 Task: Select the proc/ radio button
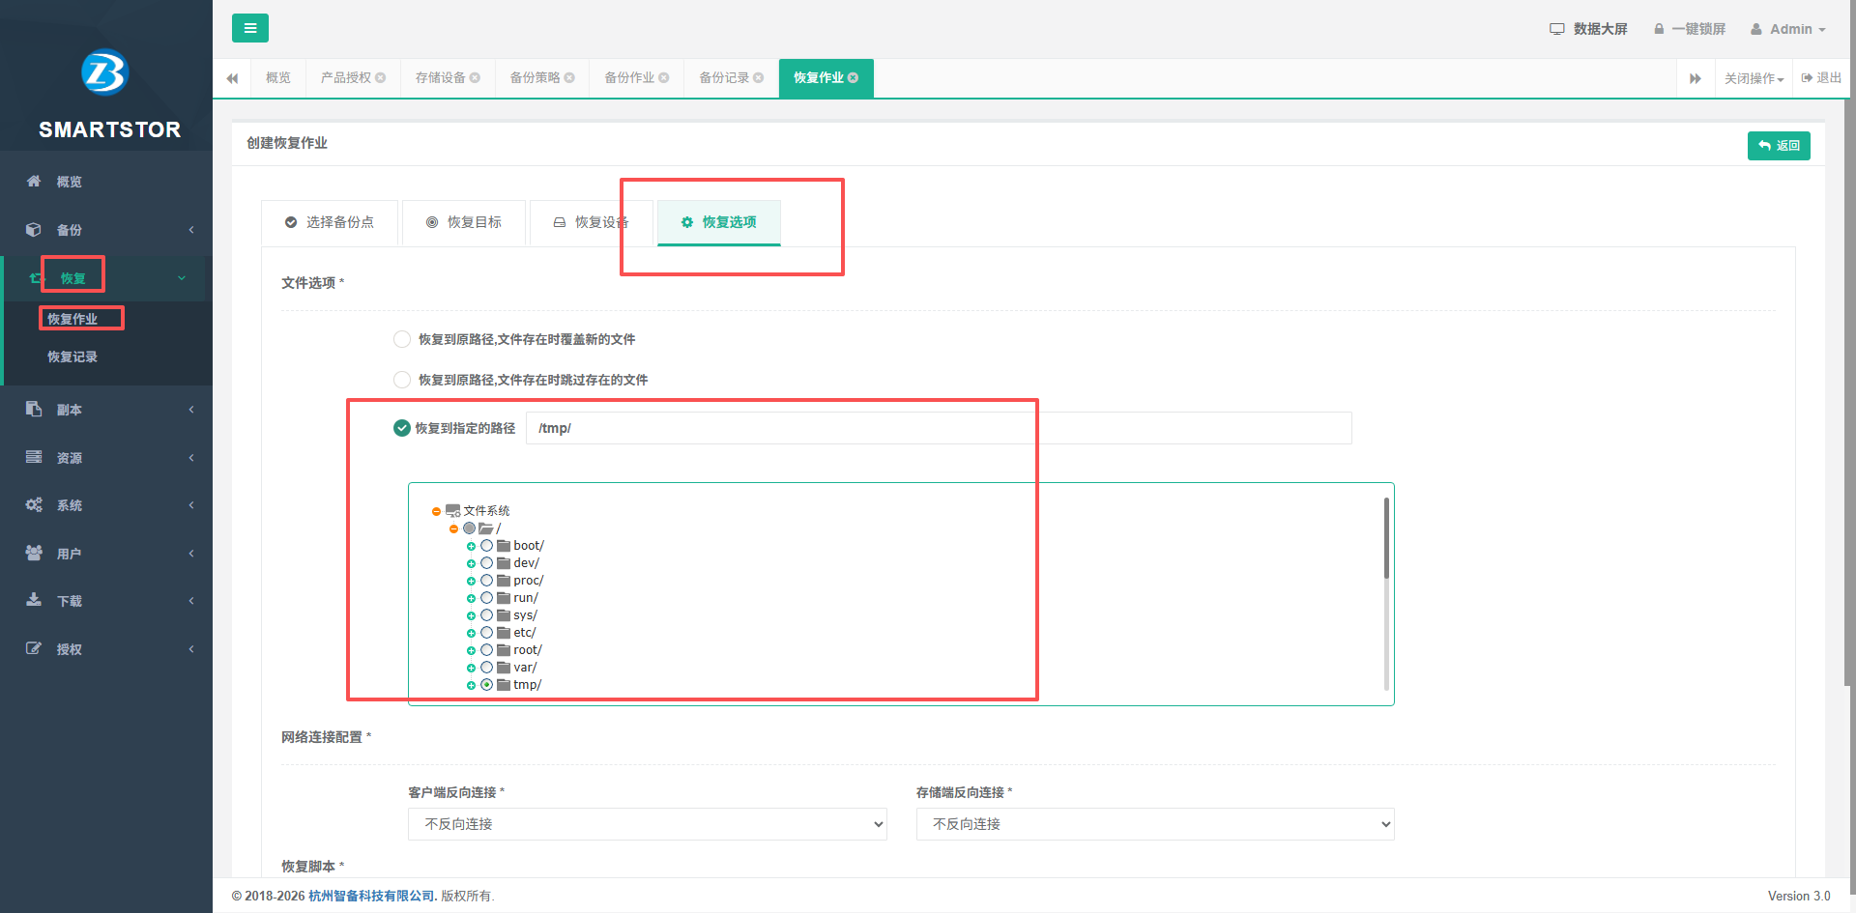487,581
